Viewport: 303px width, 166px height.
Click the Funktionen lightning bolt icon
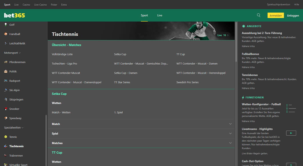pyautogui.click(x=243, y=98)
